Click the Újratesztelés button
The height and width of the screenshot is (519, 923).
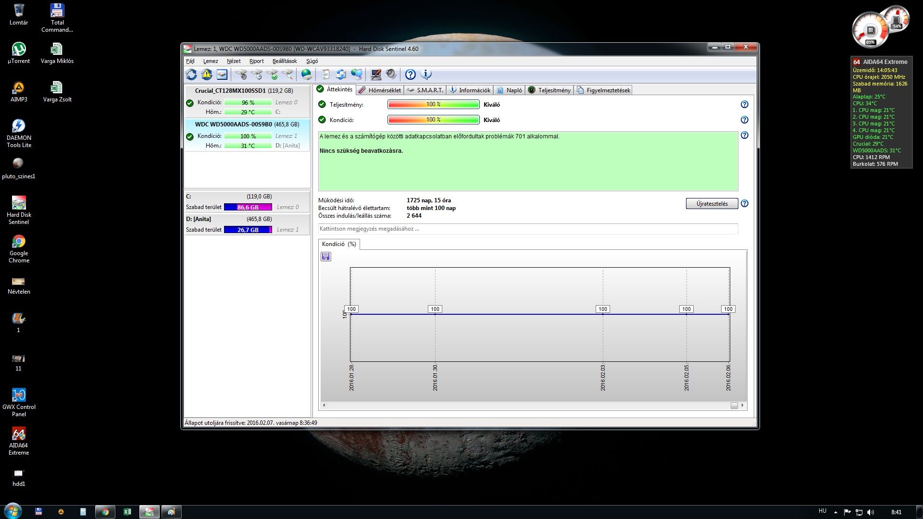tap(712, 204)
